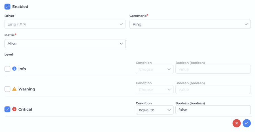255x132 pixels.
Task: Click the Info Boolean value field
Action: point(213,69)
